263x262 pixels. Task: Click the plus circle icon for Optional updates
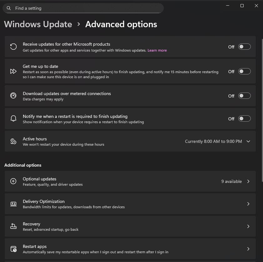click(x=13, y=181)
